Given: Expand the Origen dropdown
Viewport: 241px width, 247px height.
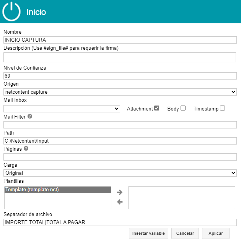Looking at the screenshot, I should pos(120,92).
